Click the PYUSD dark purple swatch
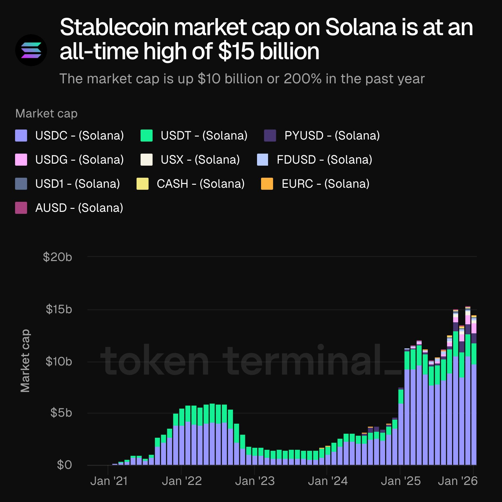502x502 pixels. coord(270,136)
